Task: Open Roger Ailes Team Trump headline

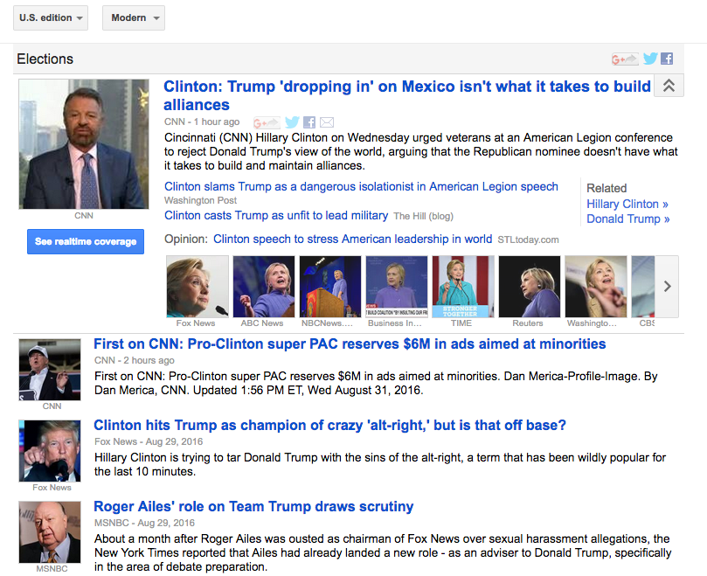Action: click(253, 507)
